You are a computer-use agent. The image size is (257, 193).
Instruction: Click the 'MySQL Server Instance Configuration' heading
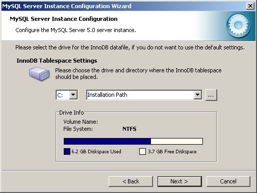click(x=64, y=19)
